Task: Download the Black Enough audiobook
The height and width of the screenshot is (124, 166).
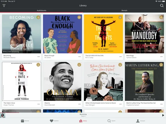Action: point(79,17)
